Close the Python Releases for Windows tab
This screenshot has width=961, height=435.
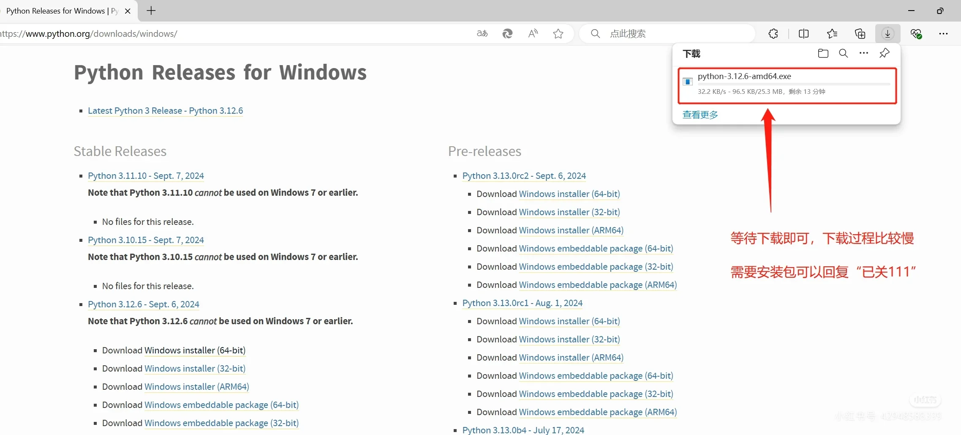point(128,11)
